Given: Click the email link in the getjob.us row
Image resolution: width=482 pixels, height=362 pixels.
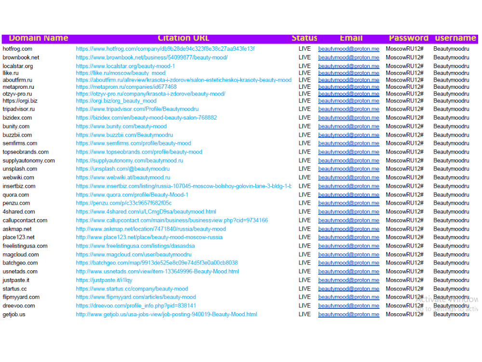Looking at the screenshot, I should (348, 314).
